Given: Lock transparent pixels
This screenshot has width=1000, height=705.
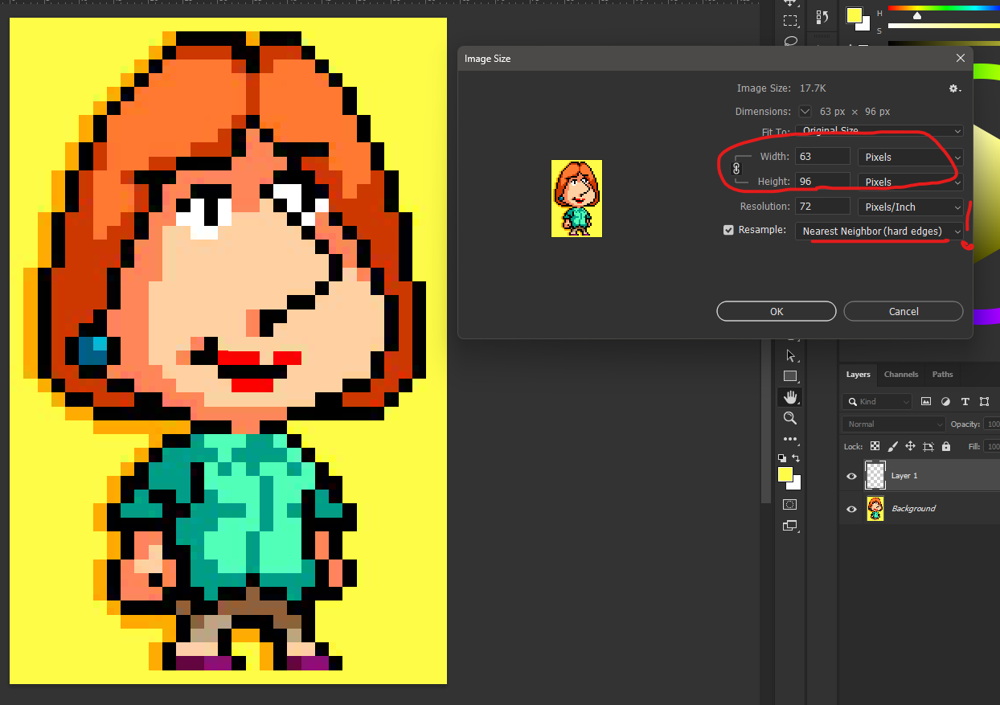Looking at the screenshot, I should (x=875, y=446).
